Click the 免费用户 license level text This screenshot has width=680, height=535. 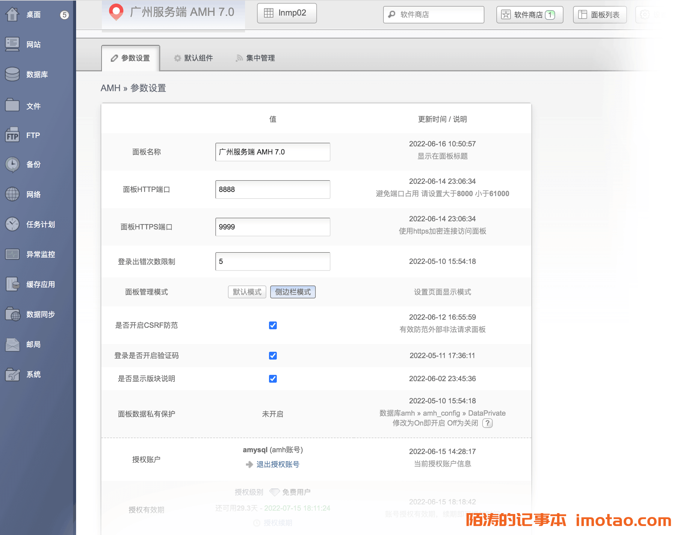click(x=296, y=492)
